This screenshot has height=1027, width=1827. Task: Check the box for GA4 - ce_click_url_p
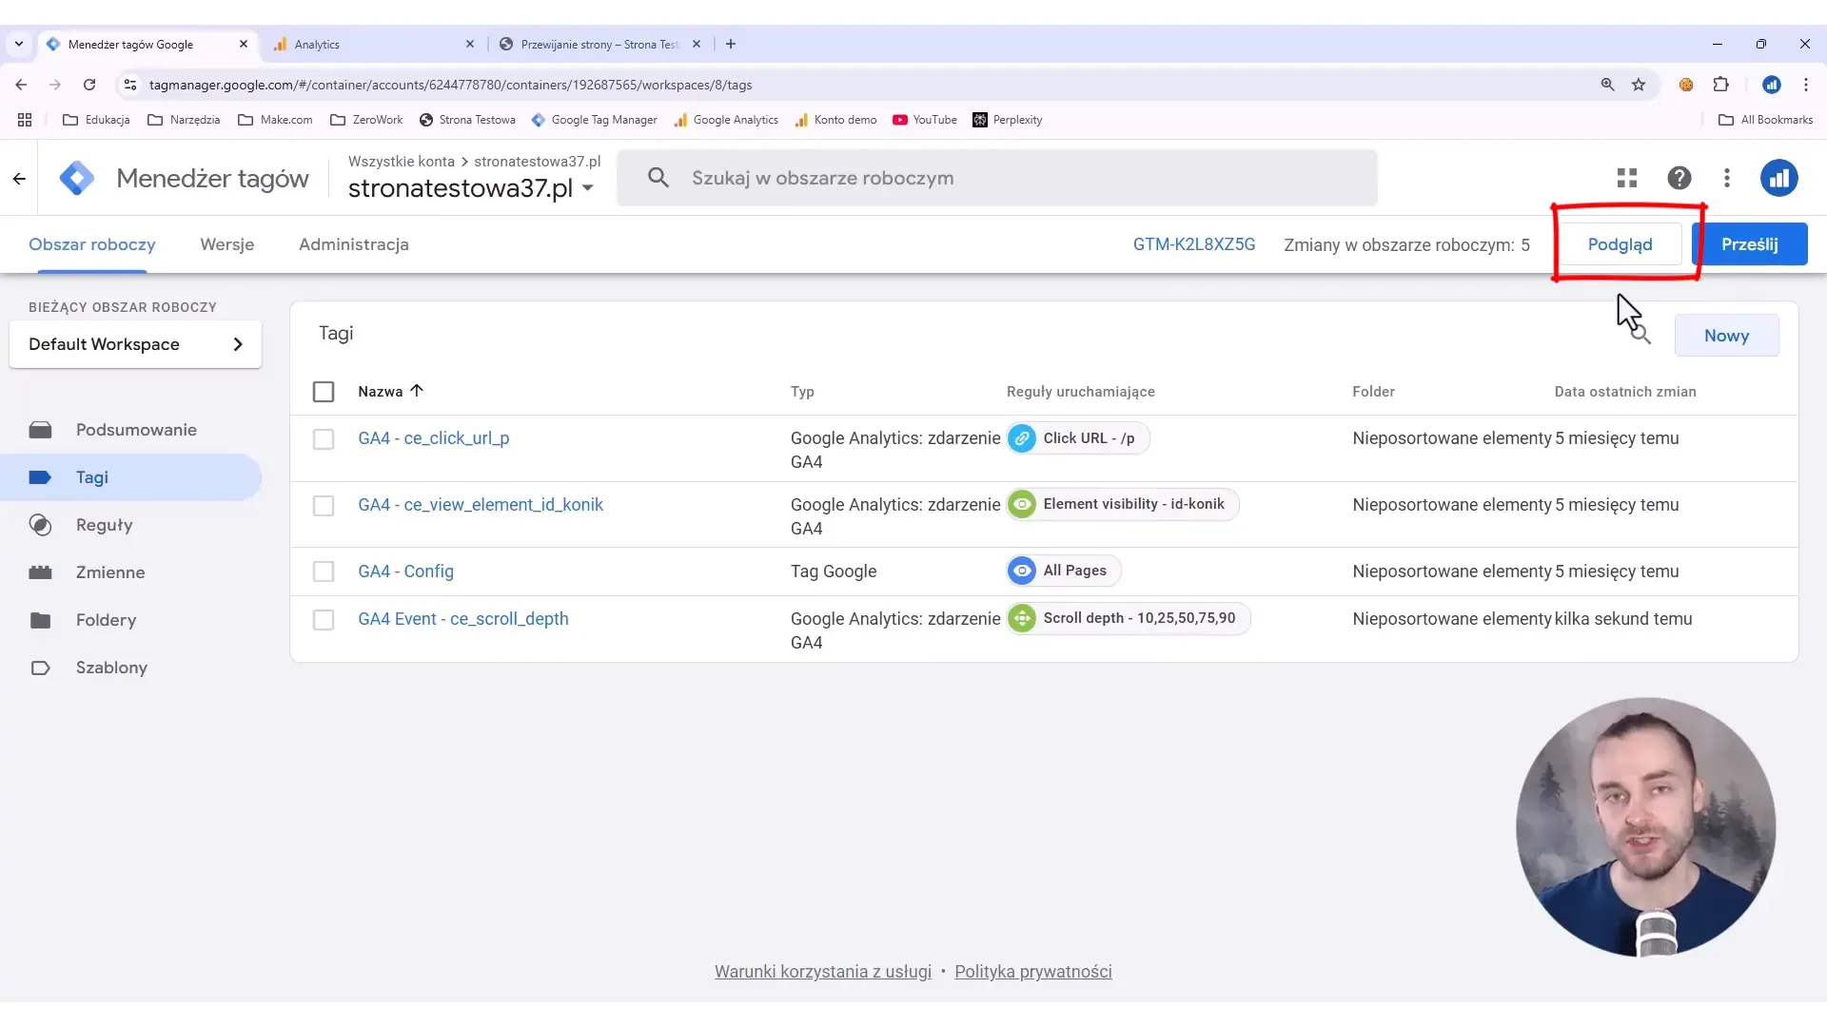click(324, 439)
